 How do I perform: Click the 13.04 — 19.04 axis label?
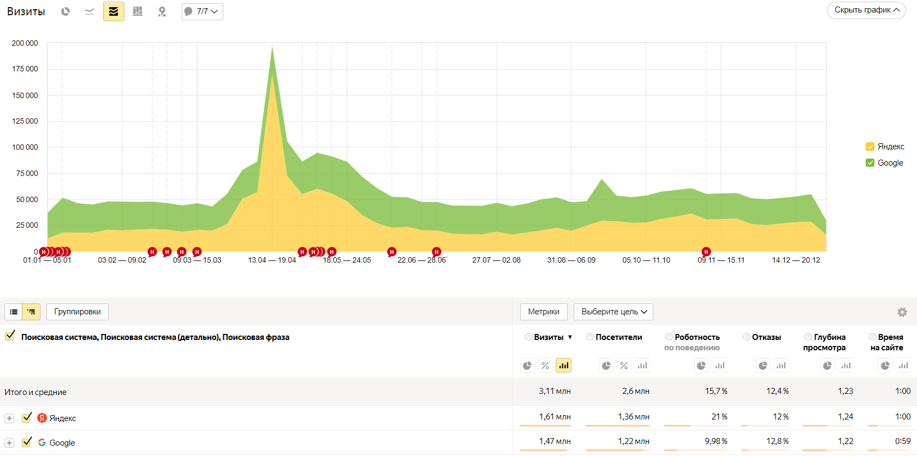[272, 260]
